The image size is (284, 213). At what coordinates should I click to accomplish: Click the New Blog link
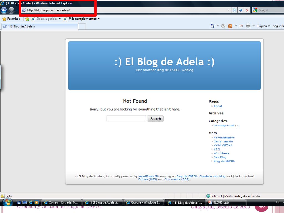tap(220, 157)
